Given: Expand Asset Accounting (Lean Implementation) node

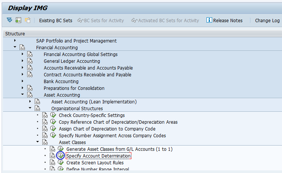Looking at the screenshot, I should pos(30,102).
